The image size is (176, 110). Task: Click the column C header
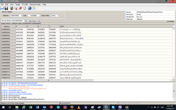pyautogui.click(x=54, y=26)
